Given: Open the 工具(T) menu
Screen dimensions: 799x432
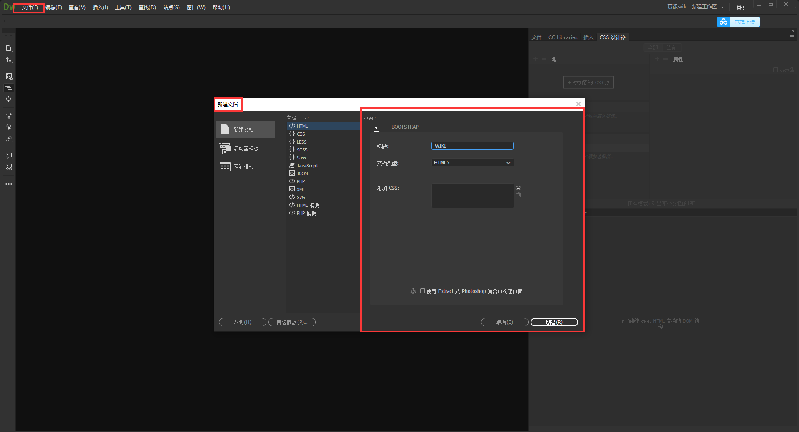Looking at the screenshot, I should (x=123, y=7).
